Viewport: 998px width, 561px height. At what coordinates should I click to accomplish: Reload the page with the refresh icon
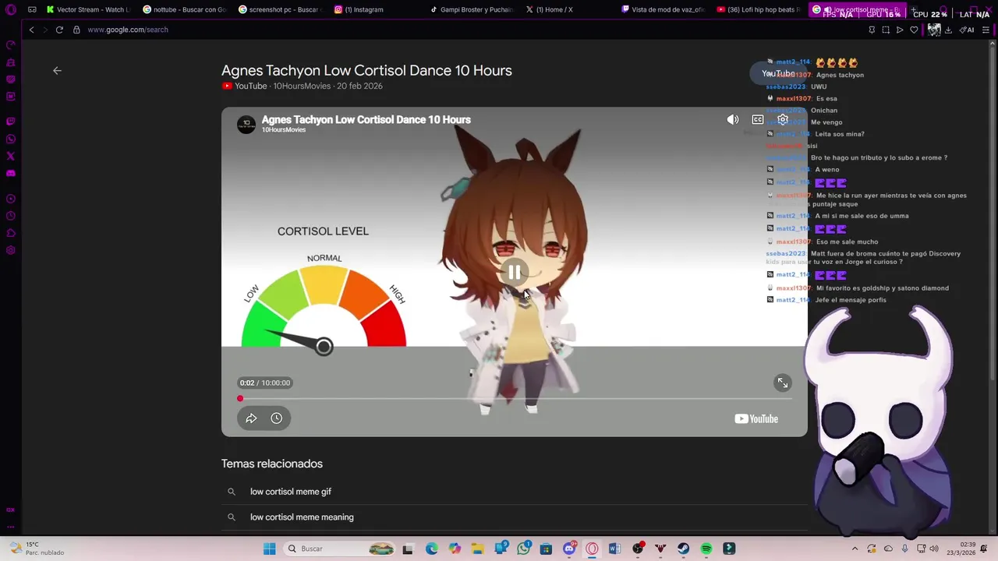pos(59,30)
